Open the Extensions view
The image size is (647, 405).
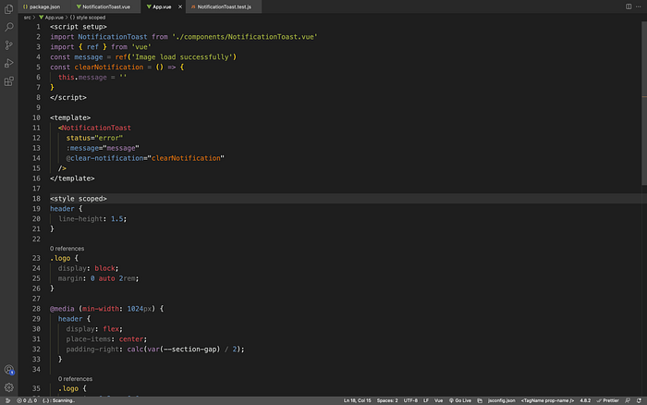coord(8,81)
